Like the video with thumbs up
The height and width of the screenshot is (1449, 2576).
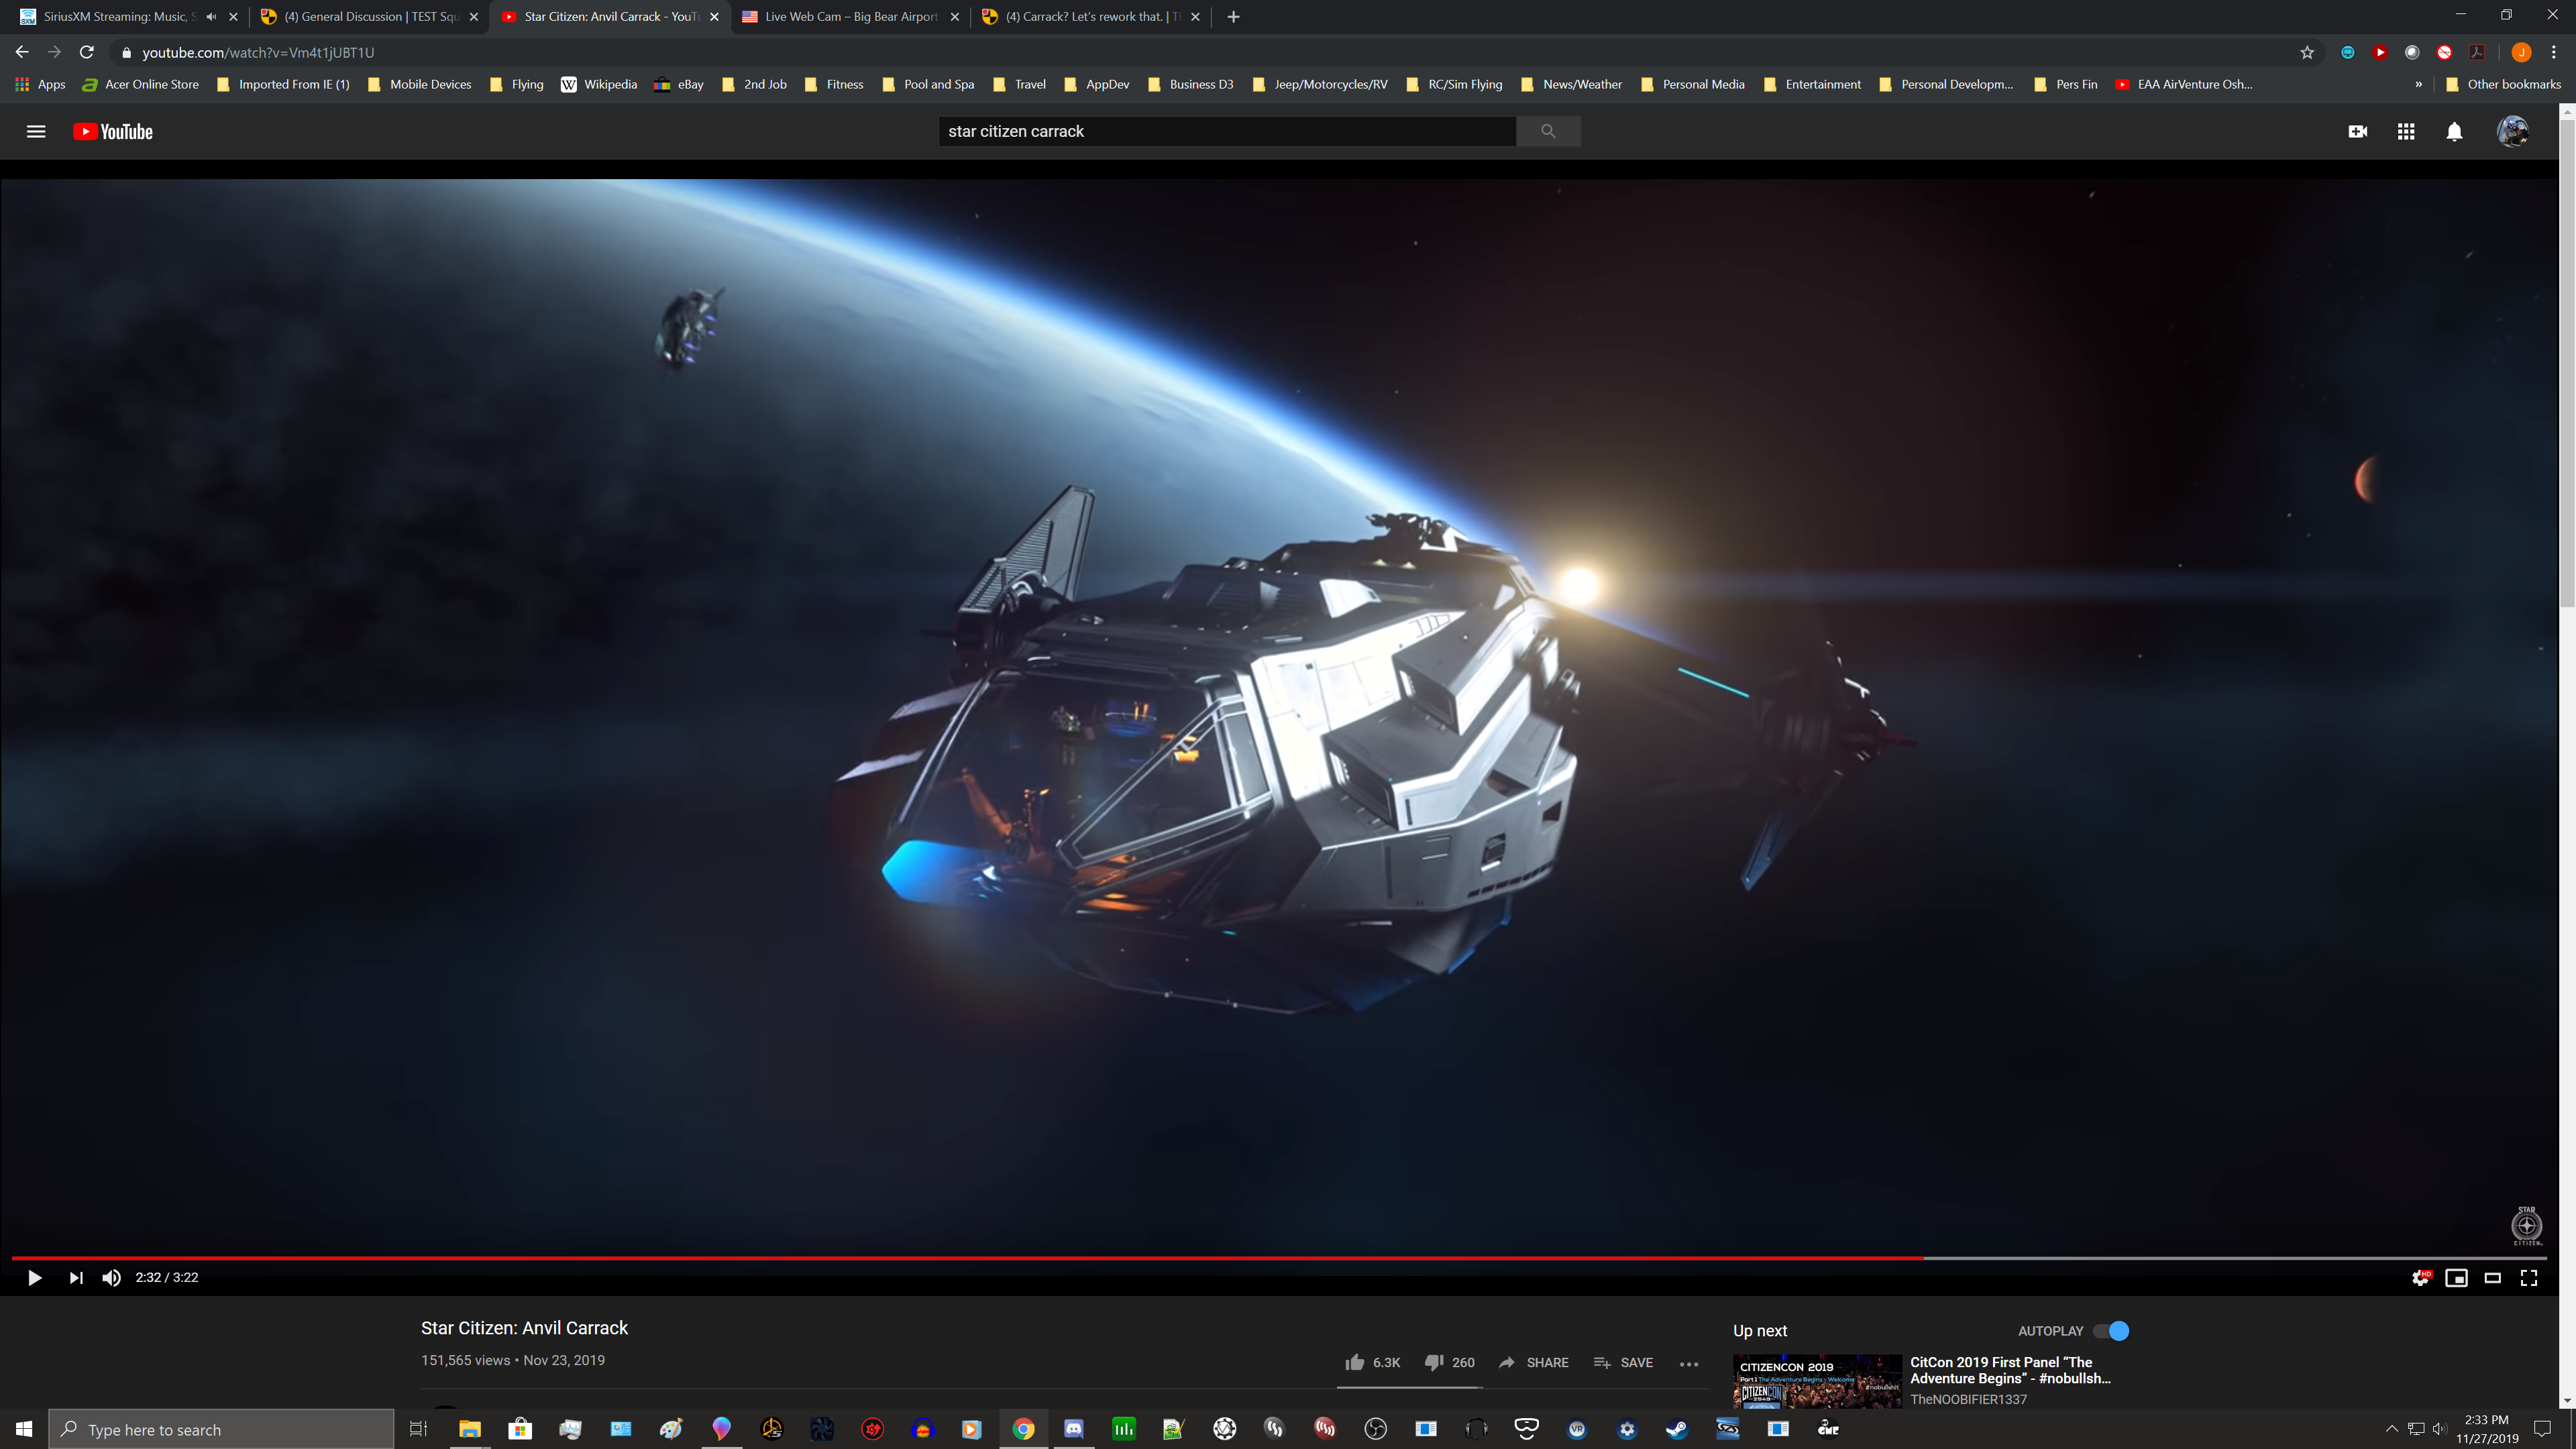[x=1355, y=1362]
